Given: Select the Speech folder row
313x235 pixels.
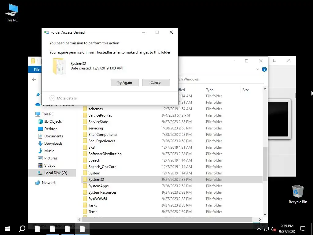Looking at the screenshot, I should pyautogui.click(x=172, y=160).
